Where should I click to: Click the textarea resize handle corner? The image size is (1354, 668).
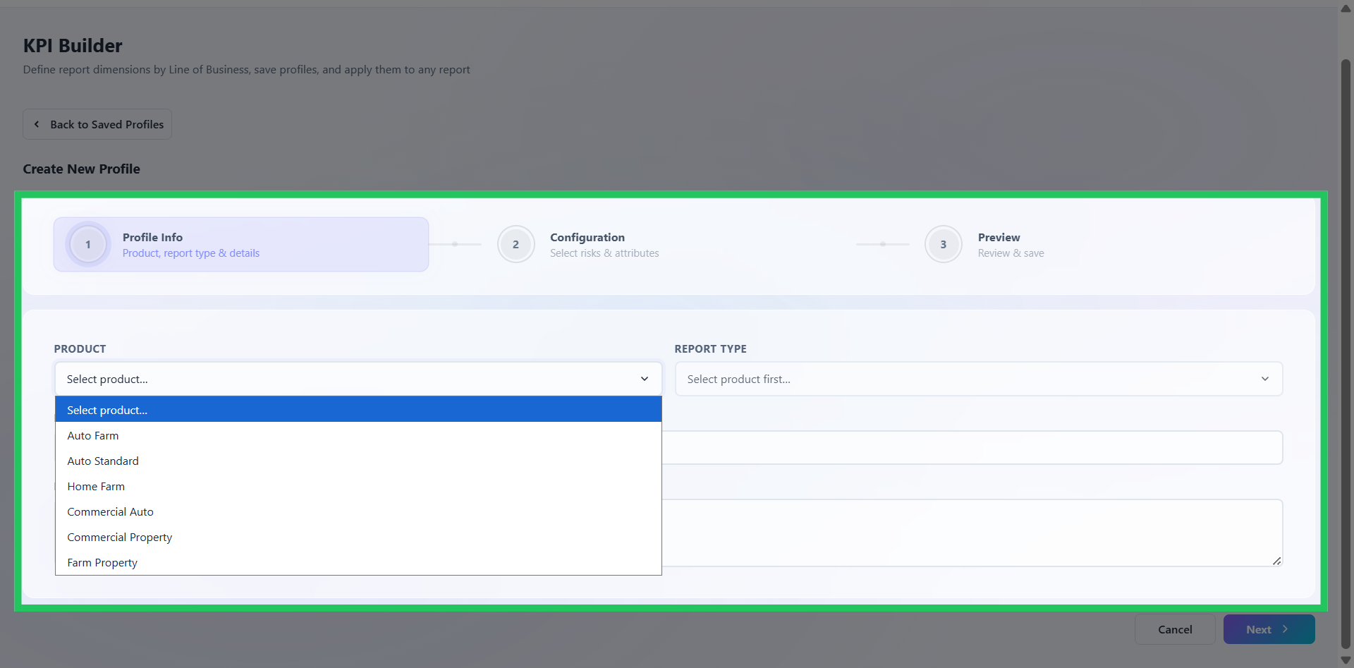click(x=1276, y=561)
